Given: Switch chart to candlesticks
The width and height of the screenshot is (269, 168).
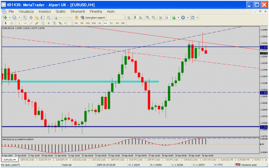Looking at the screenshot, I should [135, 18].
